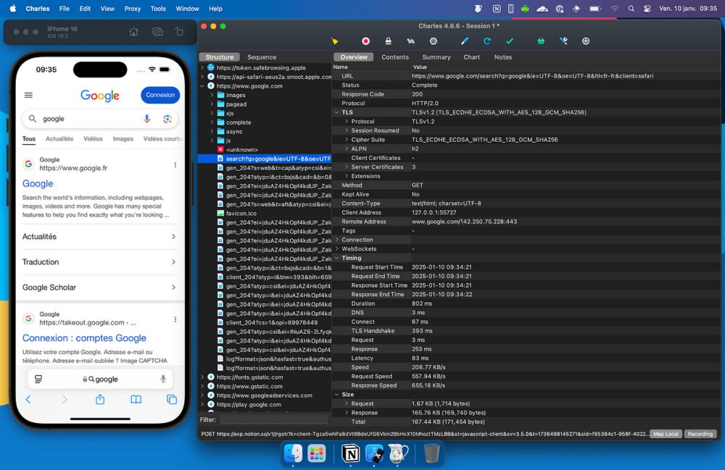
Task: Expand the images folder
Action: (212, 95)
